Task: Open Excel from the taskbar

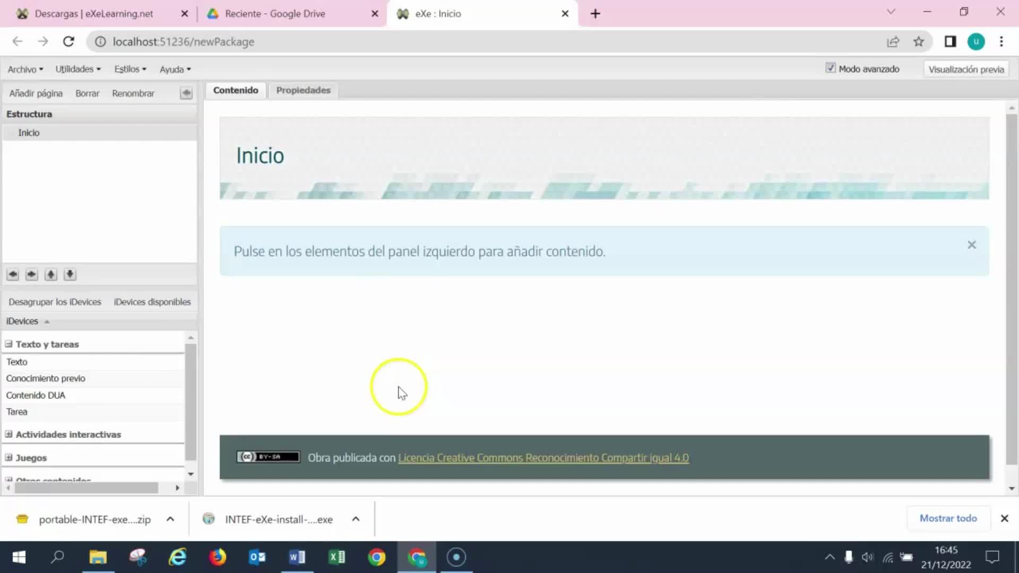Action: click(x=337, y=557)
